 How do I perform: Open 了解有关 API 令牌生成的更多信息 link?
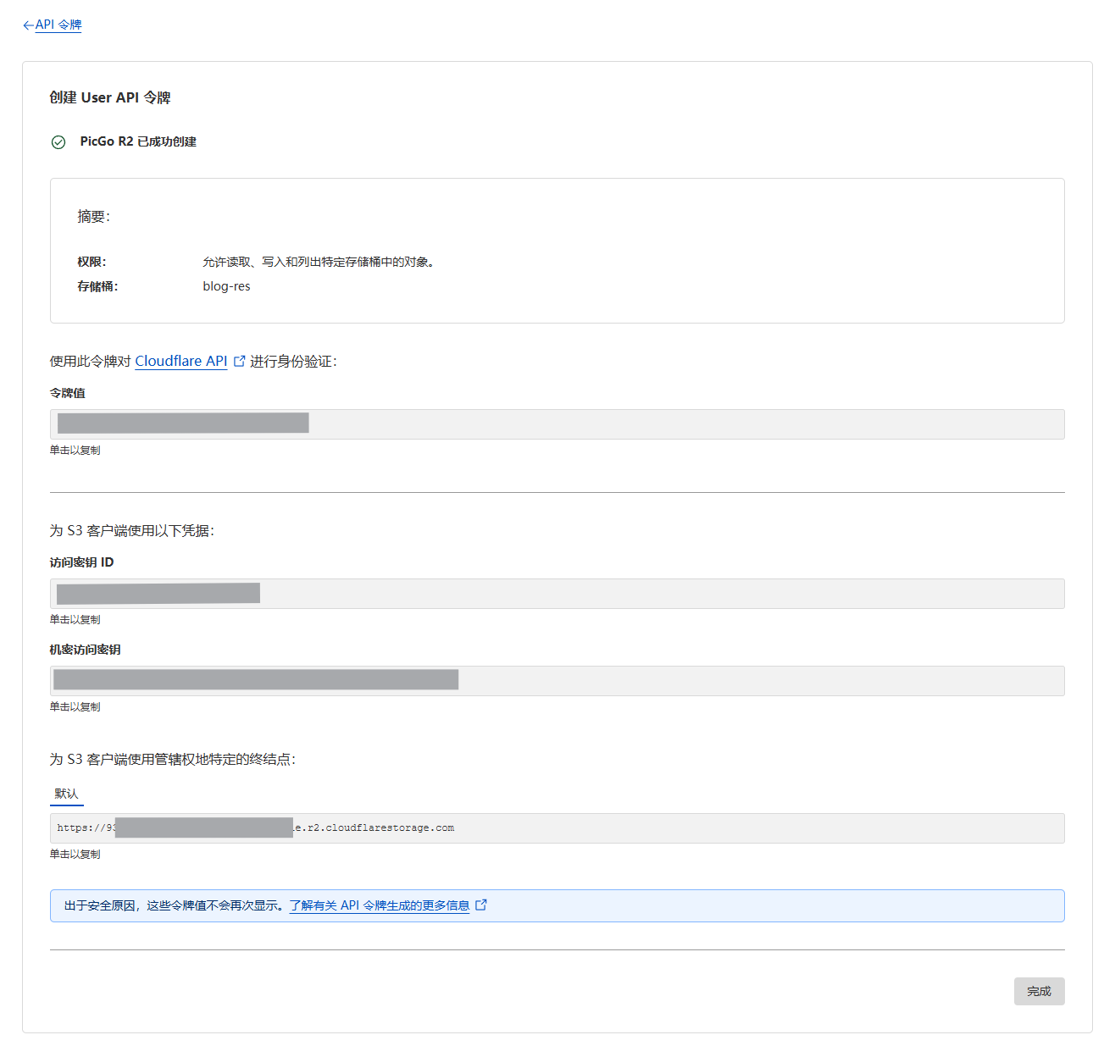tap(380, 905)
